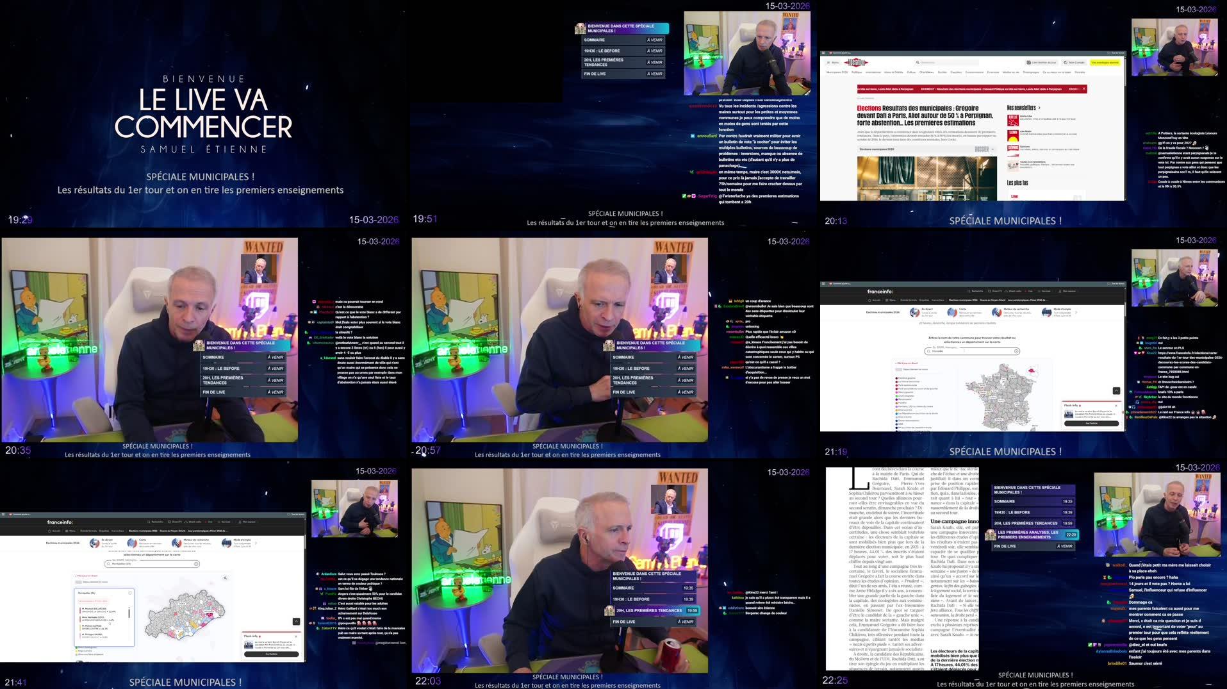Image resolution: width=1227 pixels, height=689 pixels.
Task: Open the Nos newsletters arrow link
Action: pos(1039,108)
